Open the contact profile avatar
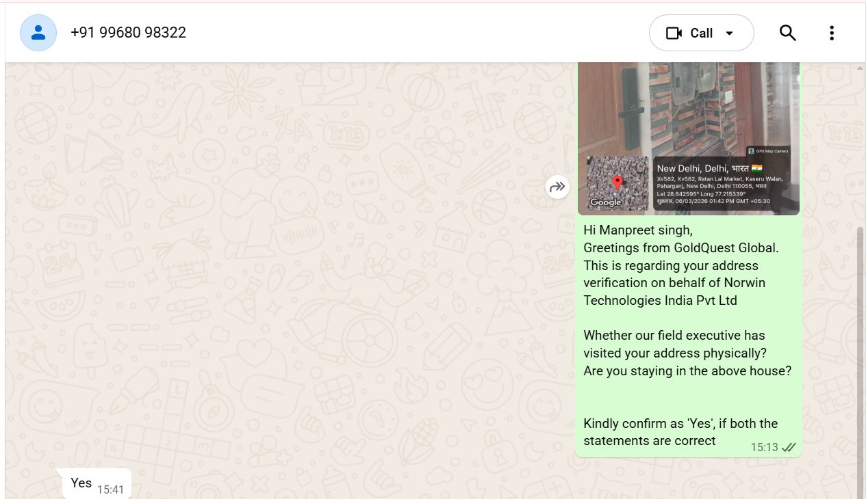This screenshot has height=499, width=866. coord(38,33)
